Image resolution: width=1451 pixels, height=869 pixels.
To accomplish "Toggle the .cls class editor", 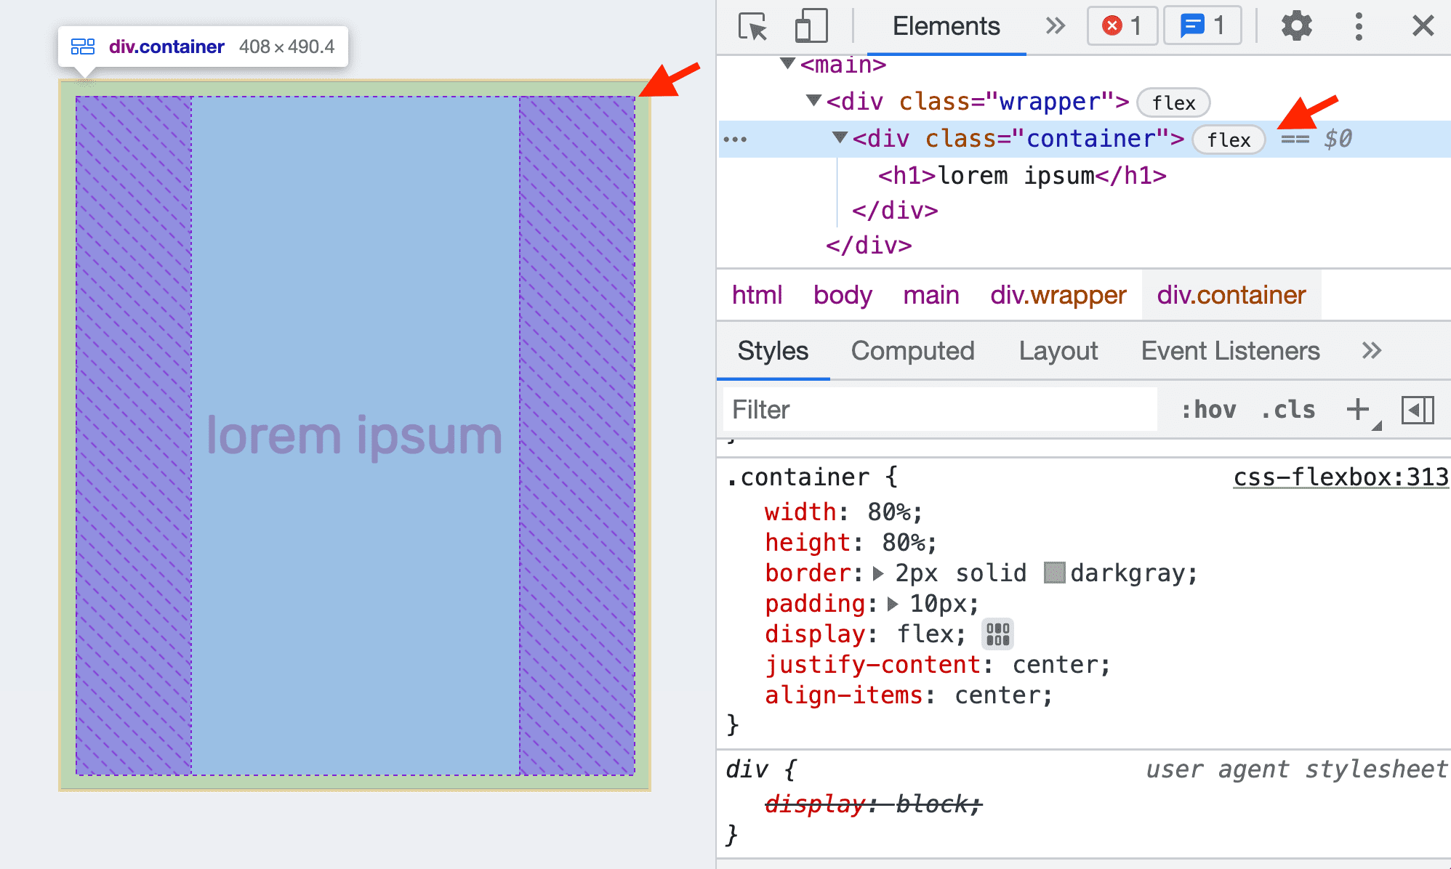I will (x=1290, y=411).
